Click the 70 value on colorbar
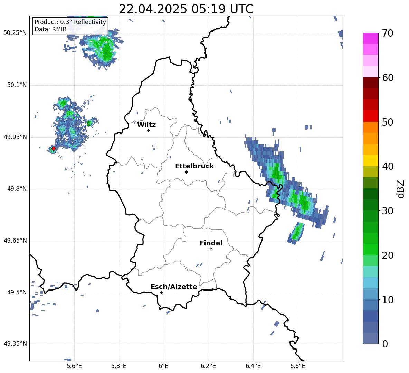The width and height of the screenshot is (409, 373). (387, 33)
